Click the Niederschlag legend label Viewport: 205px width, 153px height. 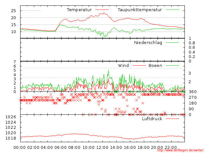pos(148,43)
